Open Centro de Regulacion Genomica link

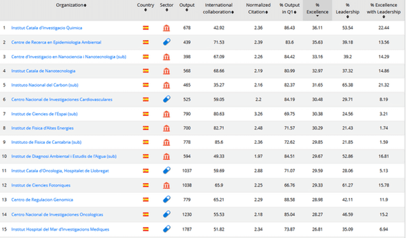coord(42,199)
